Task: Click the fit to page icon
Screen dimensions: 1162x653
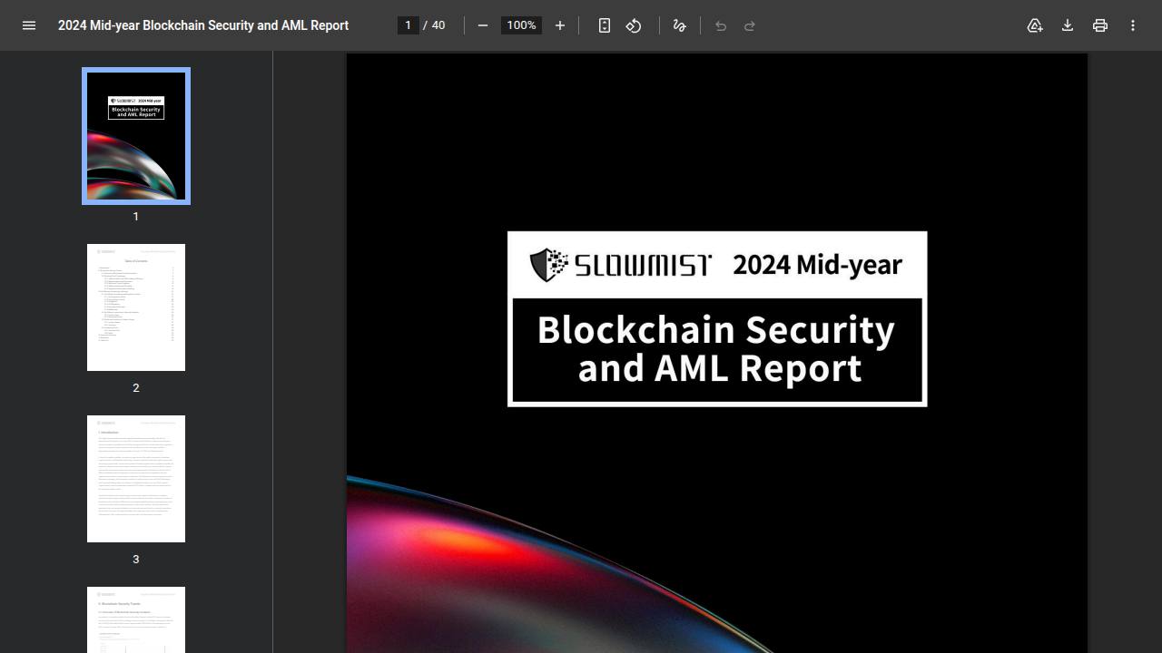Action: point(605,25)
